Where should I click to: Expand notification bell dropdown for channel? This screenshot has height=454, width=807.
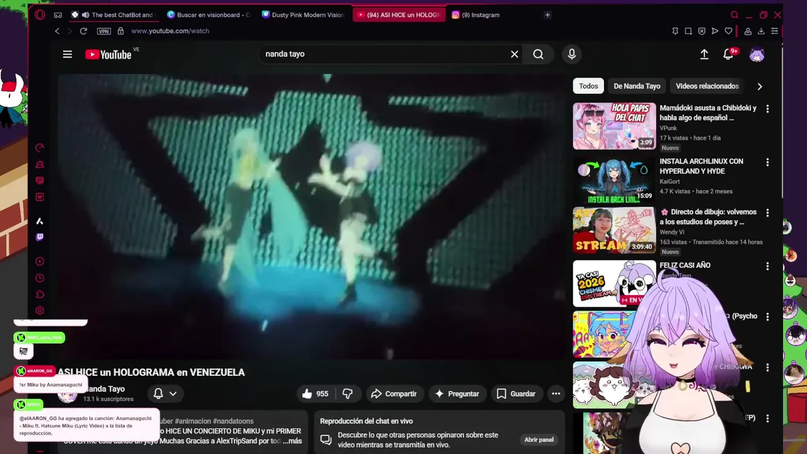point(165,393)
